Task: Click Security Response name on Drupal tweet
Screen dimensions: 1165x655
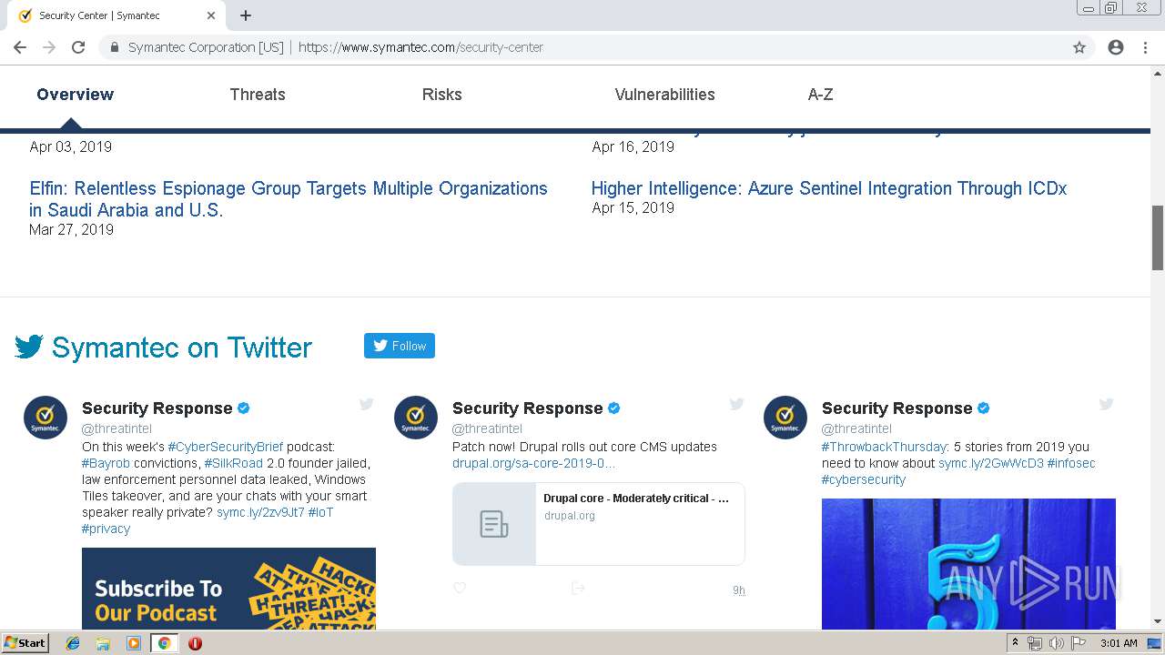Action: (527, 408)
